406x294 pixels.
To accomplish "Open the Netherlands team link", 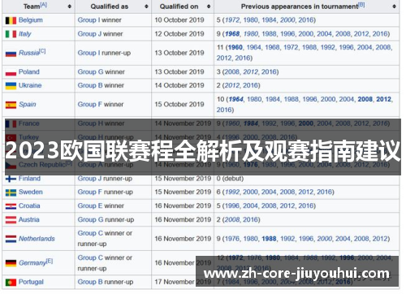I will 37,239.
